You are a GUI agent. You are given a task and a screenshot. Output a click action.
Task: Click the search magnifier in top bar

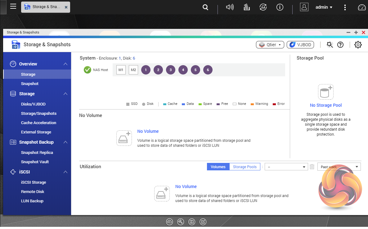coord(205,7)
